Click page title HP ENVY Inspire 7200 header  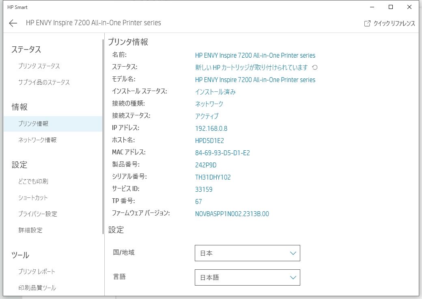coord(93,23)
